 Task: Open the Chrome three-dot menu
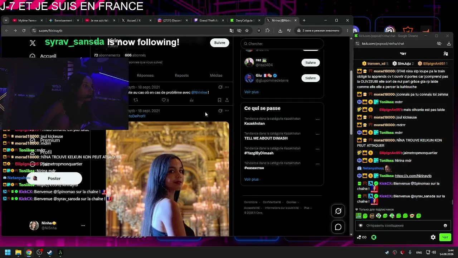(x=347, y=30)
